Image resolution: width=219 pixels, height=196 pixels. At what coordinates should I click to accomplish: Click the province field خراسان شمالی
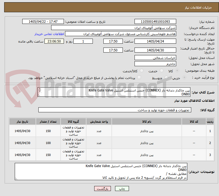[x=155, y=58]
